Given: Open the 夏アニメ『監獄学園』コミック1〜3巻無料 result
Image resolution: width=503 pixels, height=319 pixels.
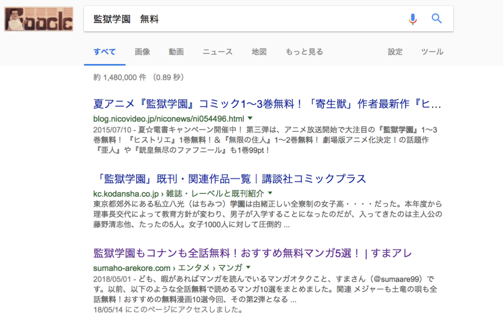Looking at the screenshot, I should (267, 104).
